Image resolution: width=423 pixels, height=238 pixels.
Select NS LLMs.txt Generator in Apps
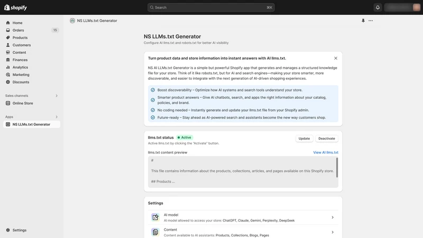32,124
